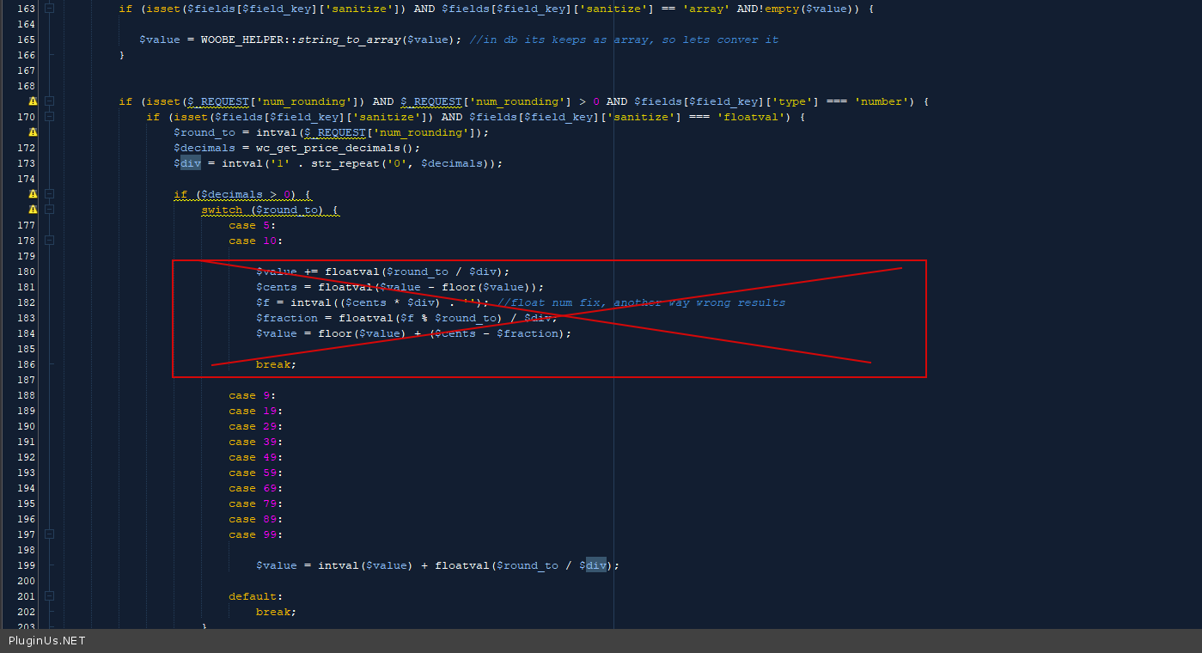Screen dimensions: 1202x653
Task: Collapse the fold for the num_rounding if block
Action: tap(49, 101)
